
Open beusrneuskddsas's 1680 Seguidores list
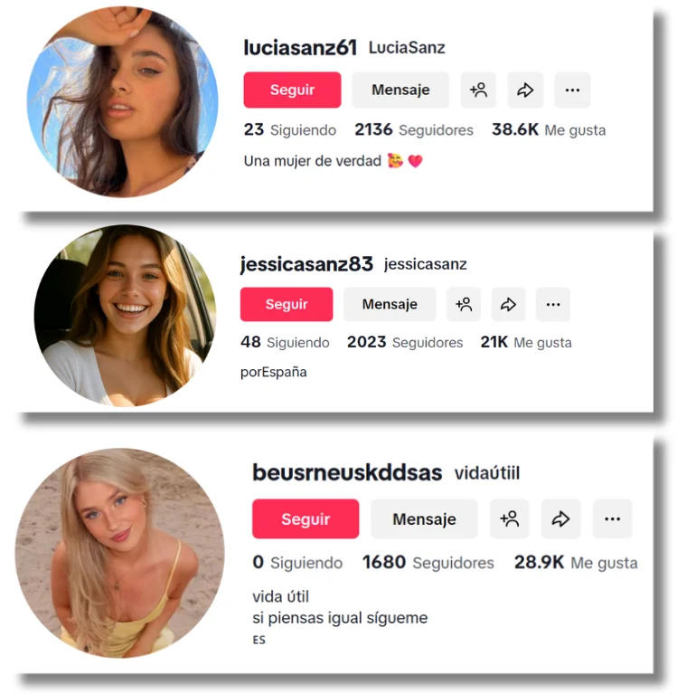(428, 563)
